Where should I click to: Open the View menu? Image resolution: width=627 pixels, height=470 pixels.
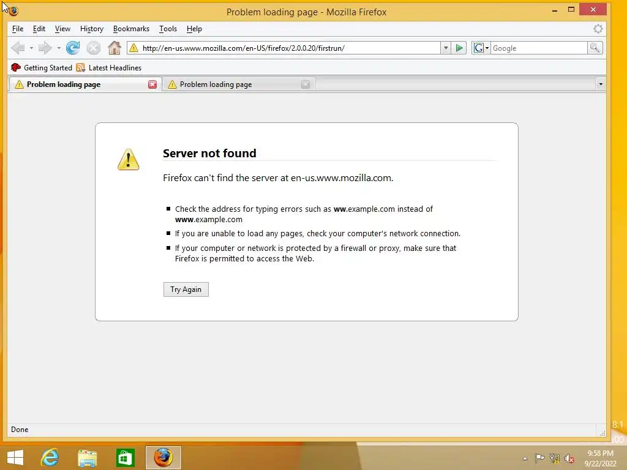pyautogui.click(x=62, y=29)
